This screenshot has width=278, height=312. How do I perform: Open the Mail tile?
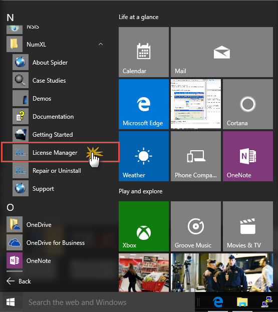click(x=222, y=52)
